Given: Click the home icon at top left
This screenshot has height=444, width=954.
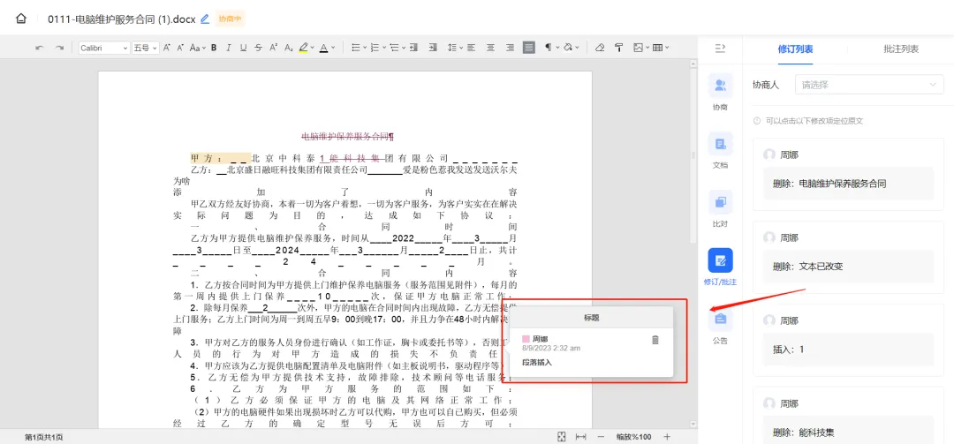Looking at the screenshot, I should coord(21,19).
